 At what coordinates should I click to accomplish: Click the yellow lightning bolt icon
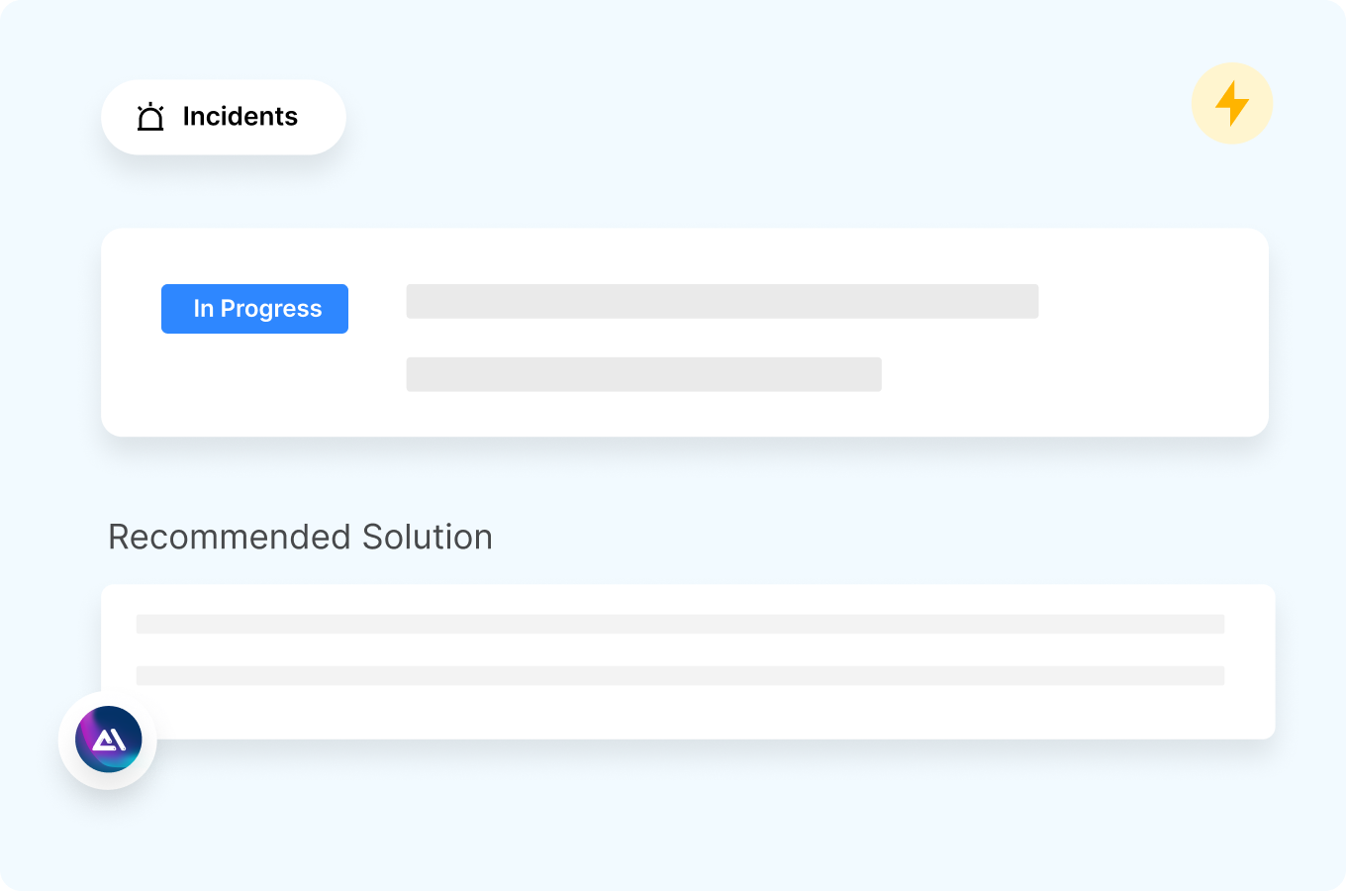pyautogui.click(x=1232, y=103)
